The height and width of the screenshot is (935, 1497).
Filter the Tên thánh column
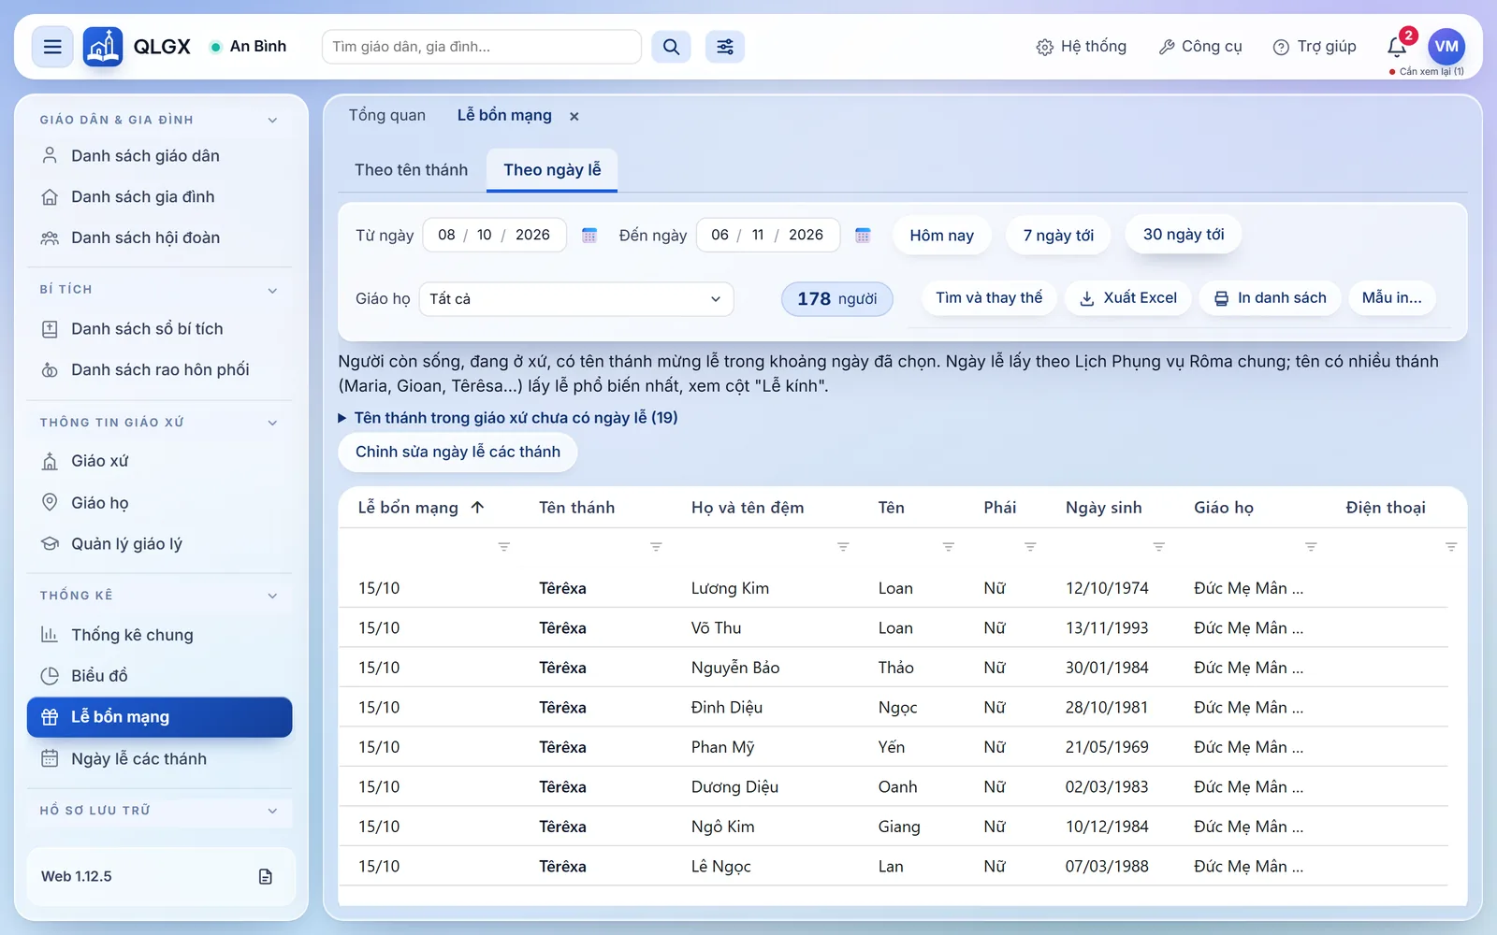click(x=656, y=547)
